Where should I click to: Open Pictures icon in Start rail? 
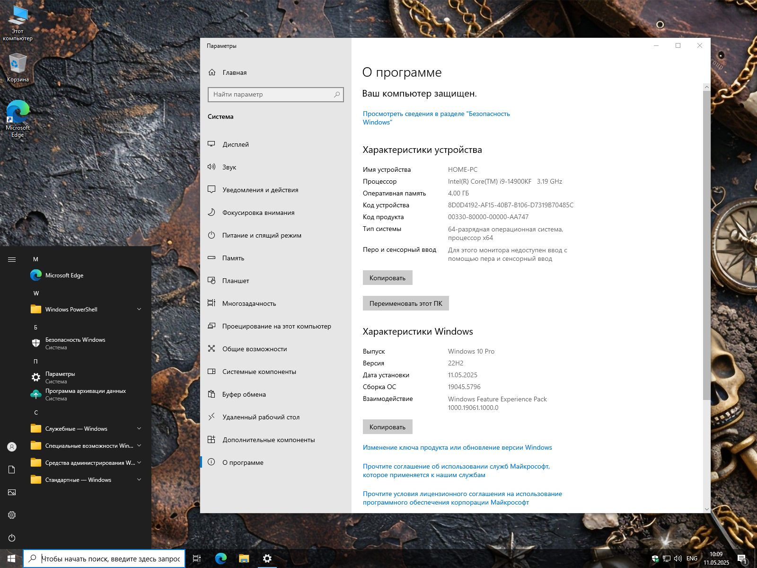coord(12,492)
